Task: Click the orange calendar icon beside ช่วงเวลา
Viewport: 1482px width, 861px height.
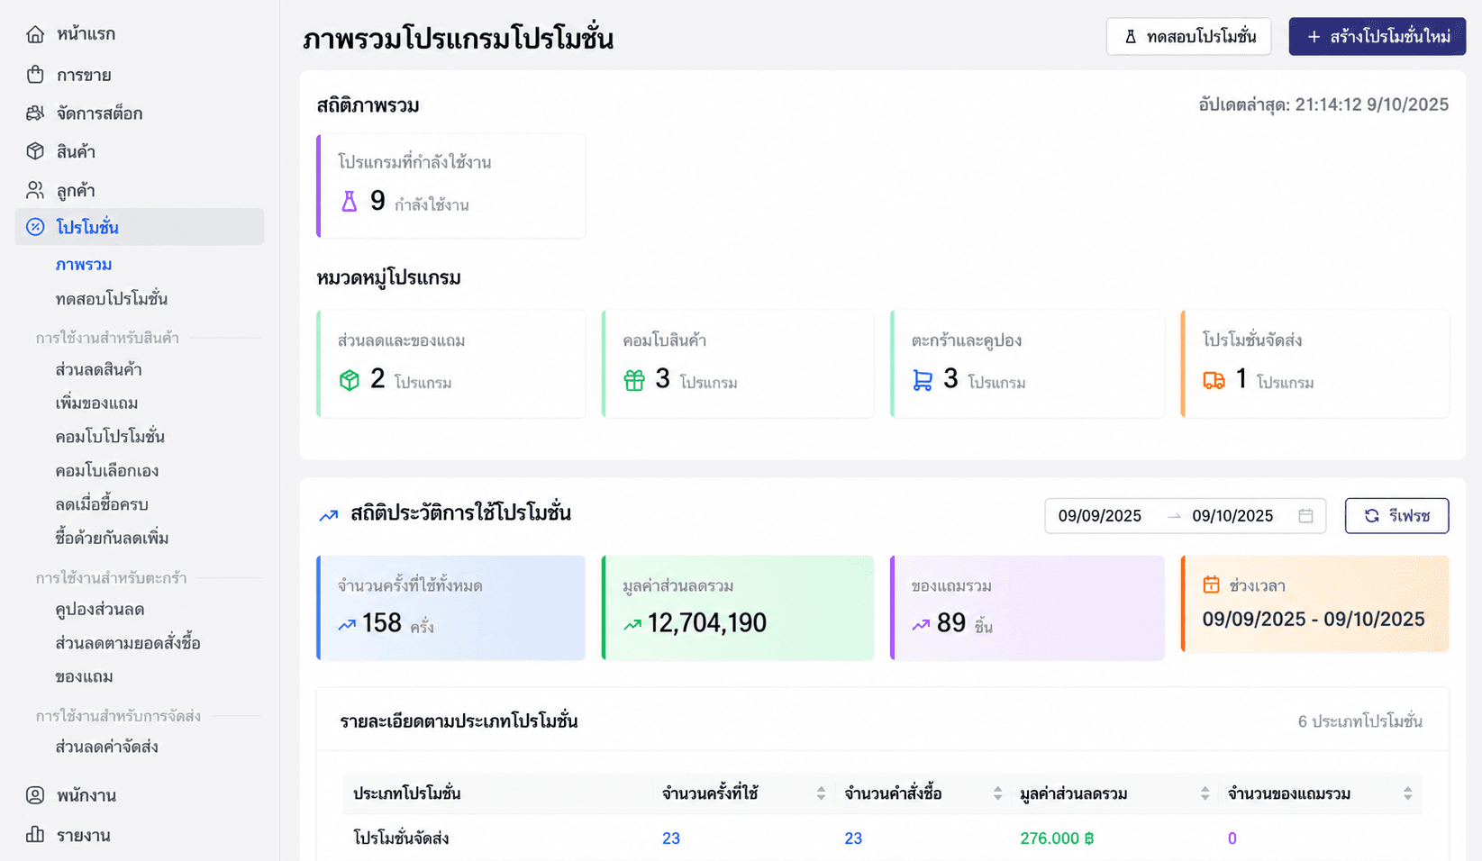Action: tap(1212, 585)
